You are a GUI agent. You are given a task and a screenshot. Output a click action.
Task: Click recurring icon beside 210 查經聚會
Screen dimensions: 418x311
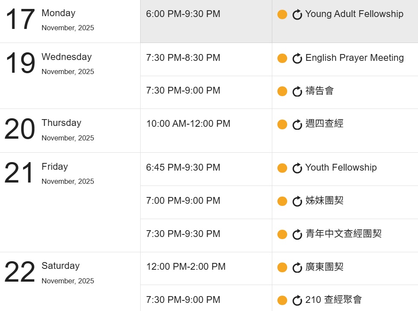297,301
